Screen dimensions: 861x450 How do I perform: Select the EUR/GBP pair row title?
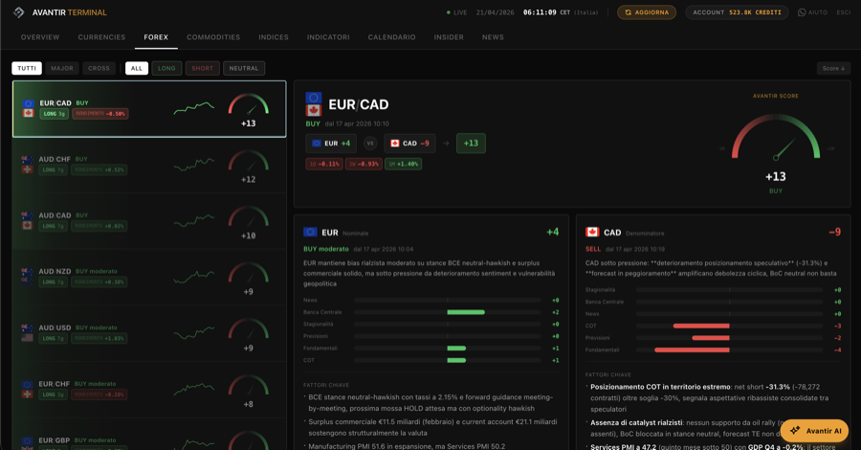tap(55, 440)
